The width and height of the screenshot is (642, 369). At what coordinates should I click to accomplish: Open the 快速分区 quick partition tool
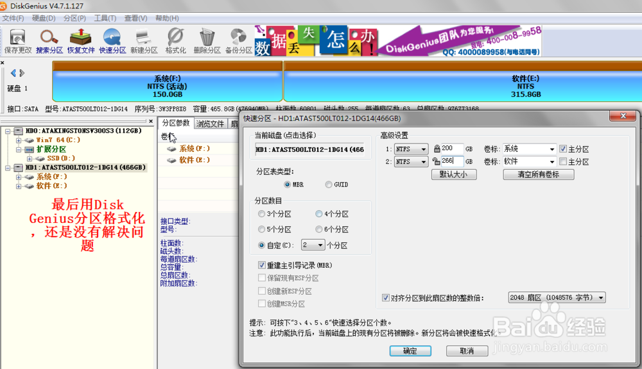[112, 41]
